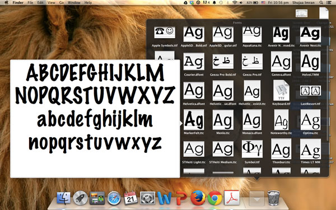This screenshot has width=336, height=210.
Task: Select Courier.dfont in Fonts stack
Action: pyautogui.click(x=194, y=62)
